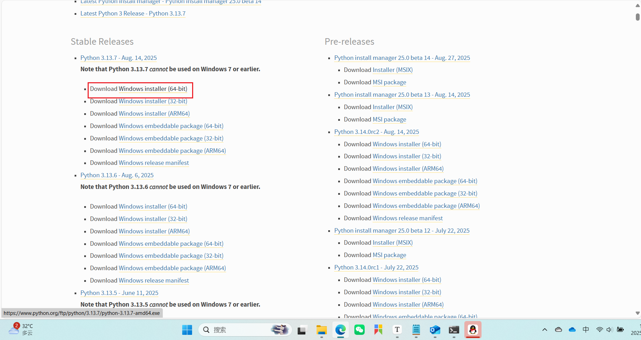The width and height of the screenshot is (641, 340).
Task: Open the volume speaker tray icon
Action: click(610, 330)
